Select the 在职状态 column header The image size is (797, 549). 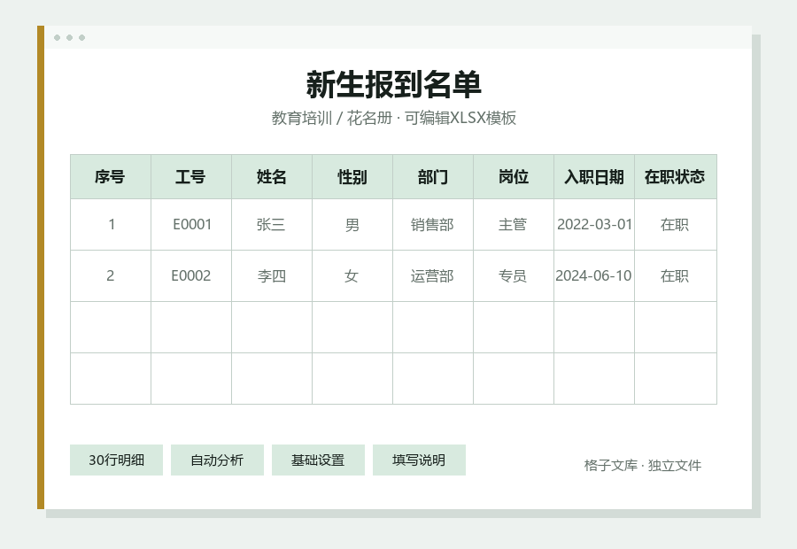676,177
